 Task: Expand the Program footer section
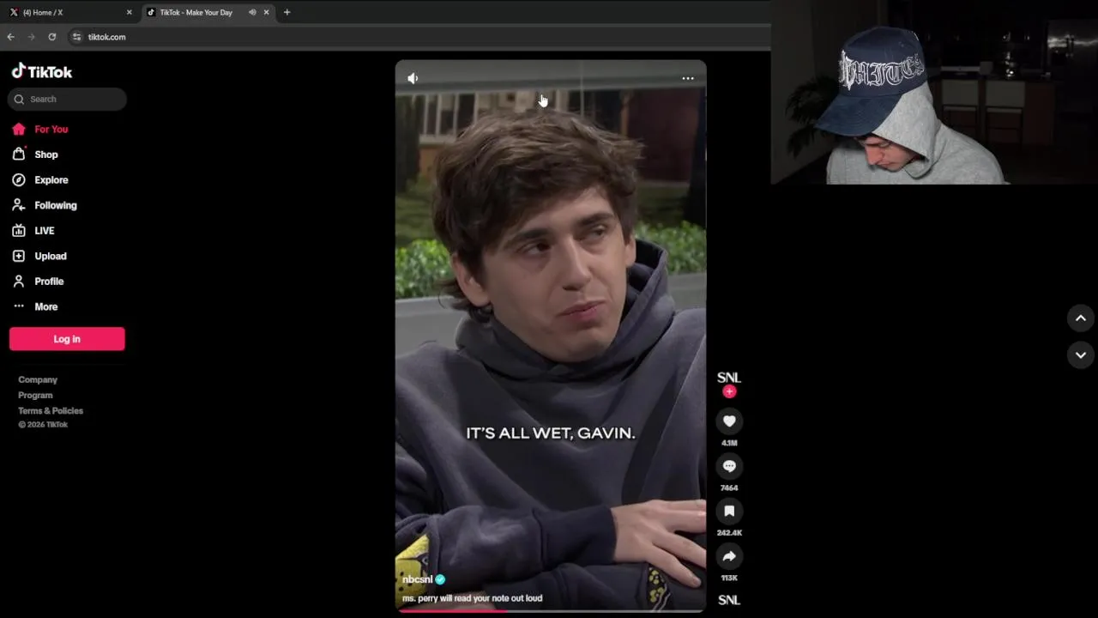[35, 395]
